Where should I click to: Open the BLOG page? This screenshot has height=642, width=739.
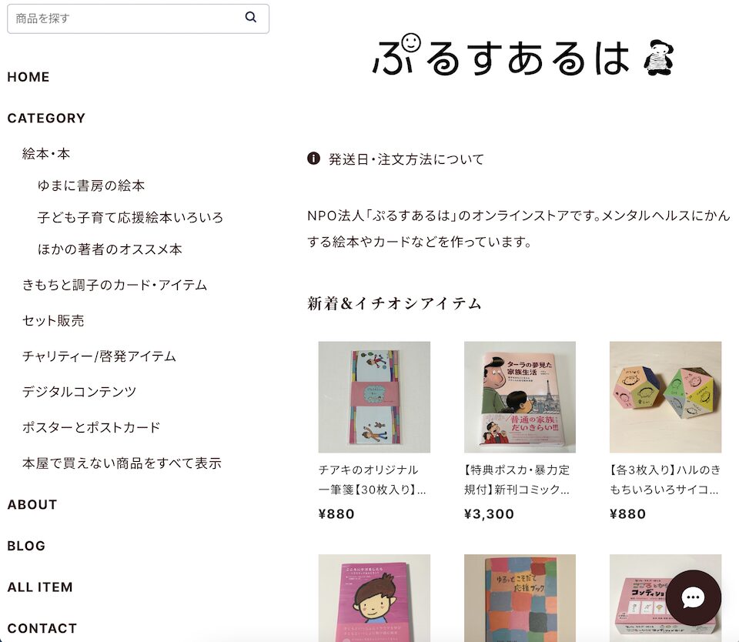click(x=26, y=546)
